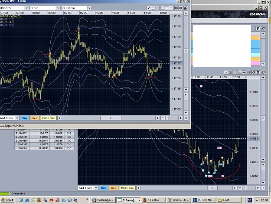Open the 20793: Me... taskbar window
271x204 pixels.
204,200
